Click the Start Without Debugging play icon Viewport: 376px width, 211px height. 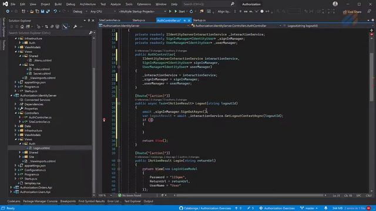[x=170, y=11]
